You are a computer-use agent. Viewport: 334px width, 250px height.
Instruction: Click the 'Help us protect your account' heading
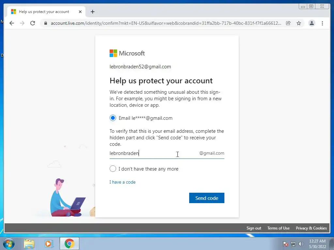click(161, 81)
